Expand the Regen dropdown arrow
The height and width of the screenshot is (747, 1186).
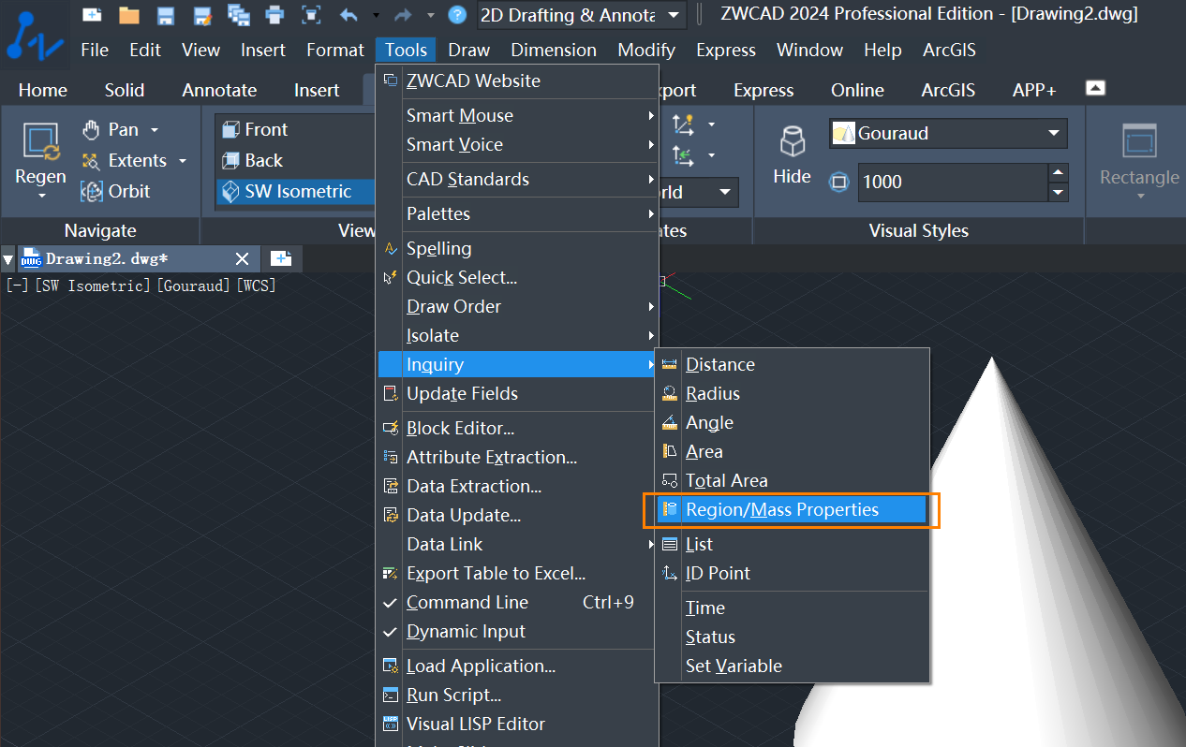pos(41,197)
